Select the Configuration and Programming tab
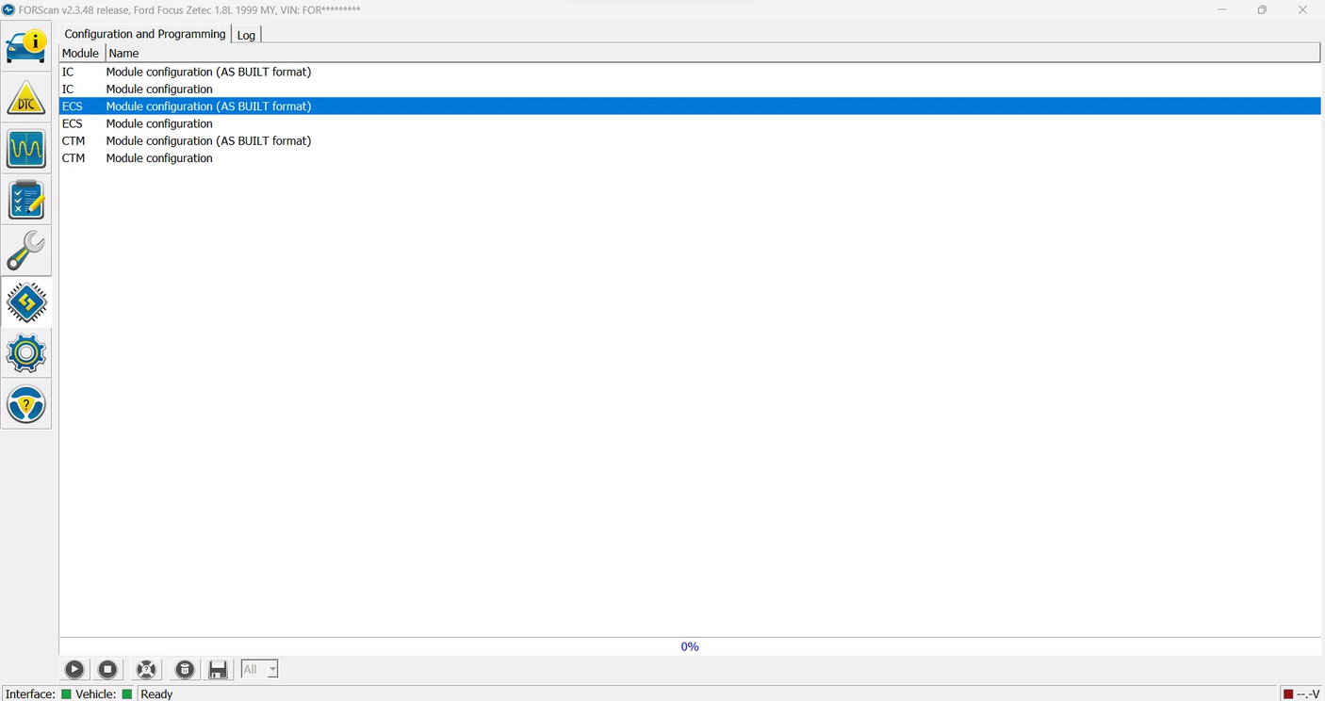1325x701 pixels. (x=144, y=33)
